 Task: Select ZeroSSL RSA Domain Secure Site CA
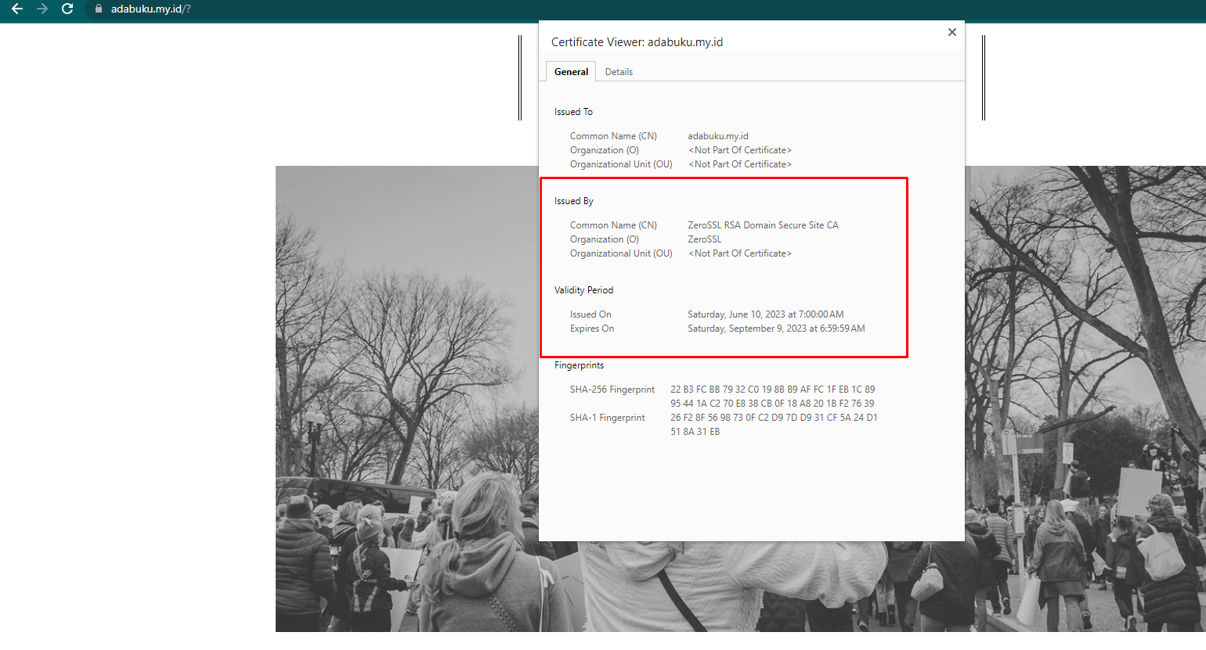[763, 225]
